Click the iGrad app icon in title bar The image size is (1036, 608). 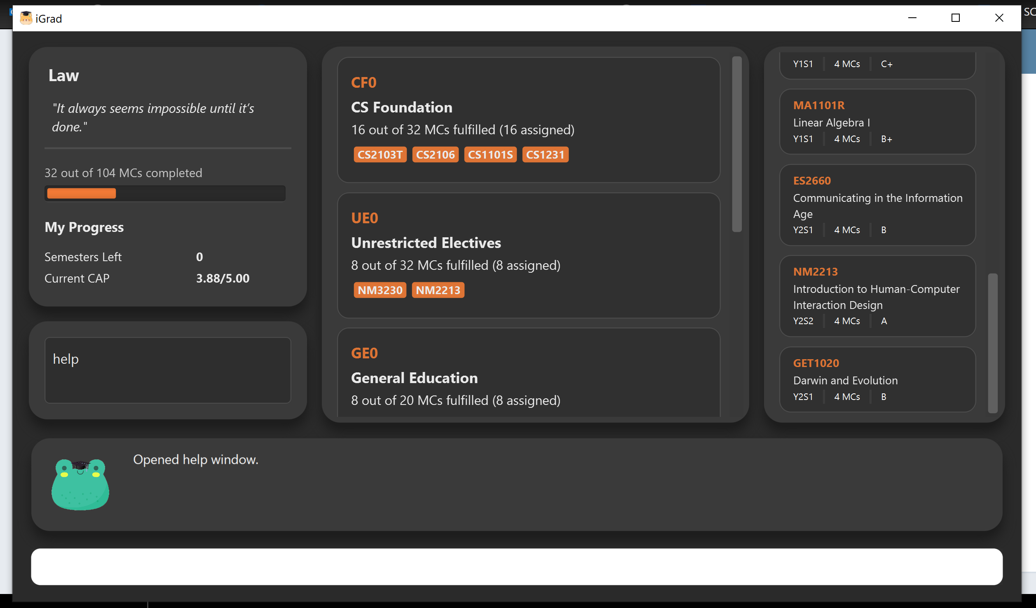click(26, 18)
